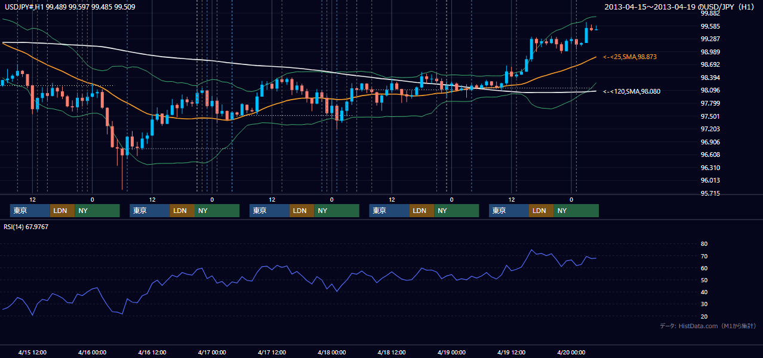
Task: Click RSI scale label 30
Action: pos(704,304)
